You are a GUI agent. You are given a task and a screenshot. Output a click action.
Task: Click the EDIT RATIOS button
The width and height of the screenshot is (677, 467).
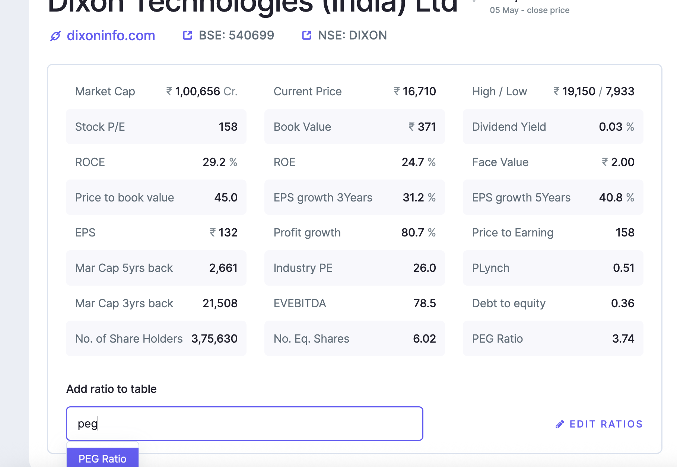(x=606, y=424)
